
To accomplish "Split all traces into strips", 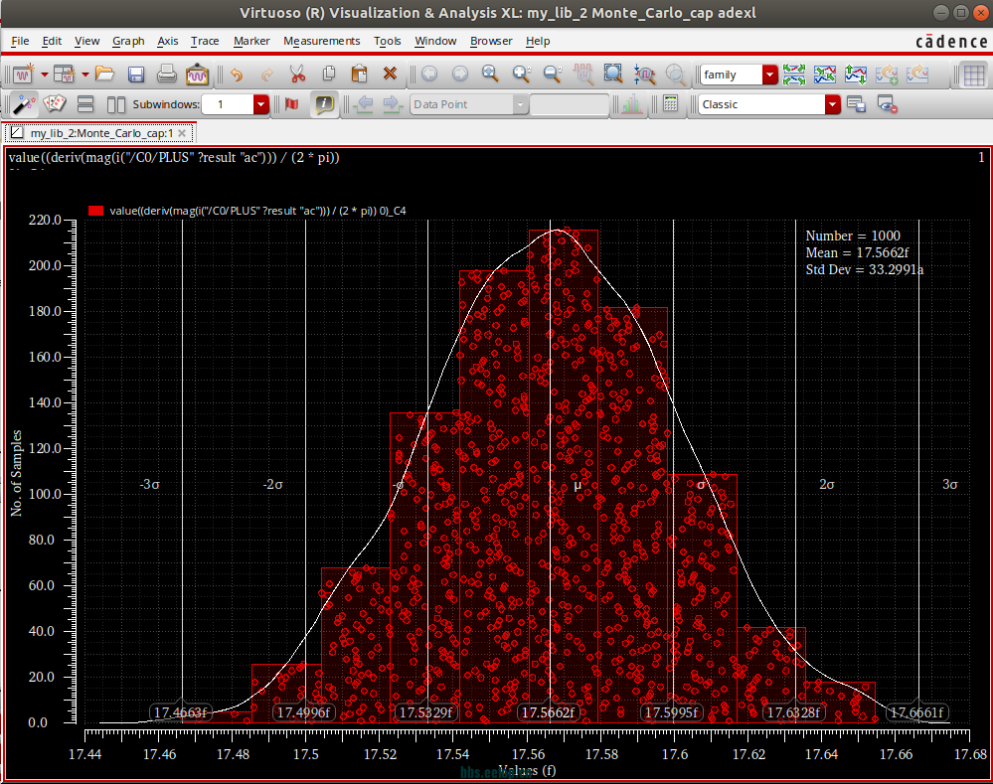I will pos(793,75).
